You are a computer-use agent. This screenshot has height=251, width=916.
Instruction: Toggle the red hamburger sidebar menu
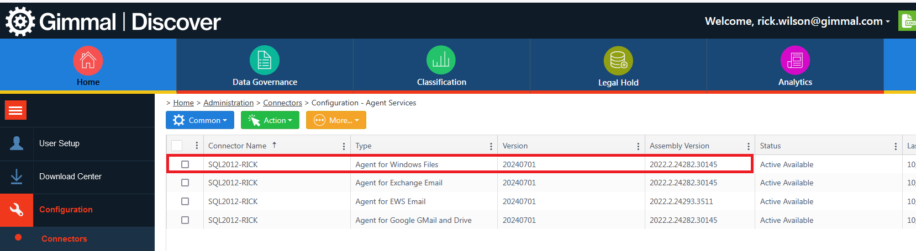(x=15, y=110)
